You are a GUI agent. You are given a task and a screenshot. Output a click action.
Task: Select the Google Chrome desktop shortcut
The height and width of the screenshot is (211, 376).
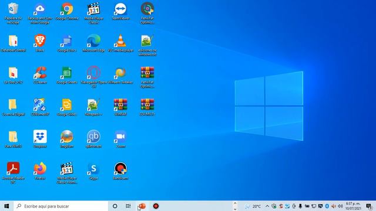(67, 11)
